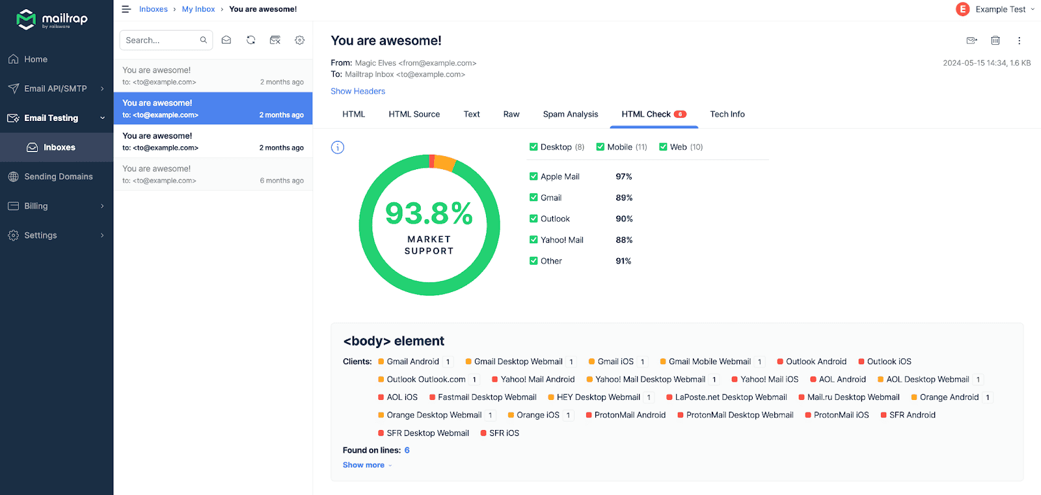Switch to the Text tab
The height and width of the screenshot is (495, 1041).
472,114
